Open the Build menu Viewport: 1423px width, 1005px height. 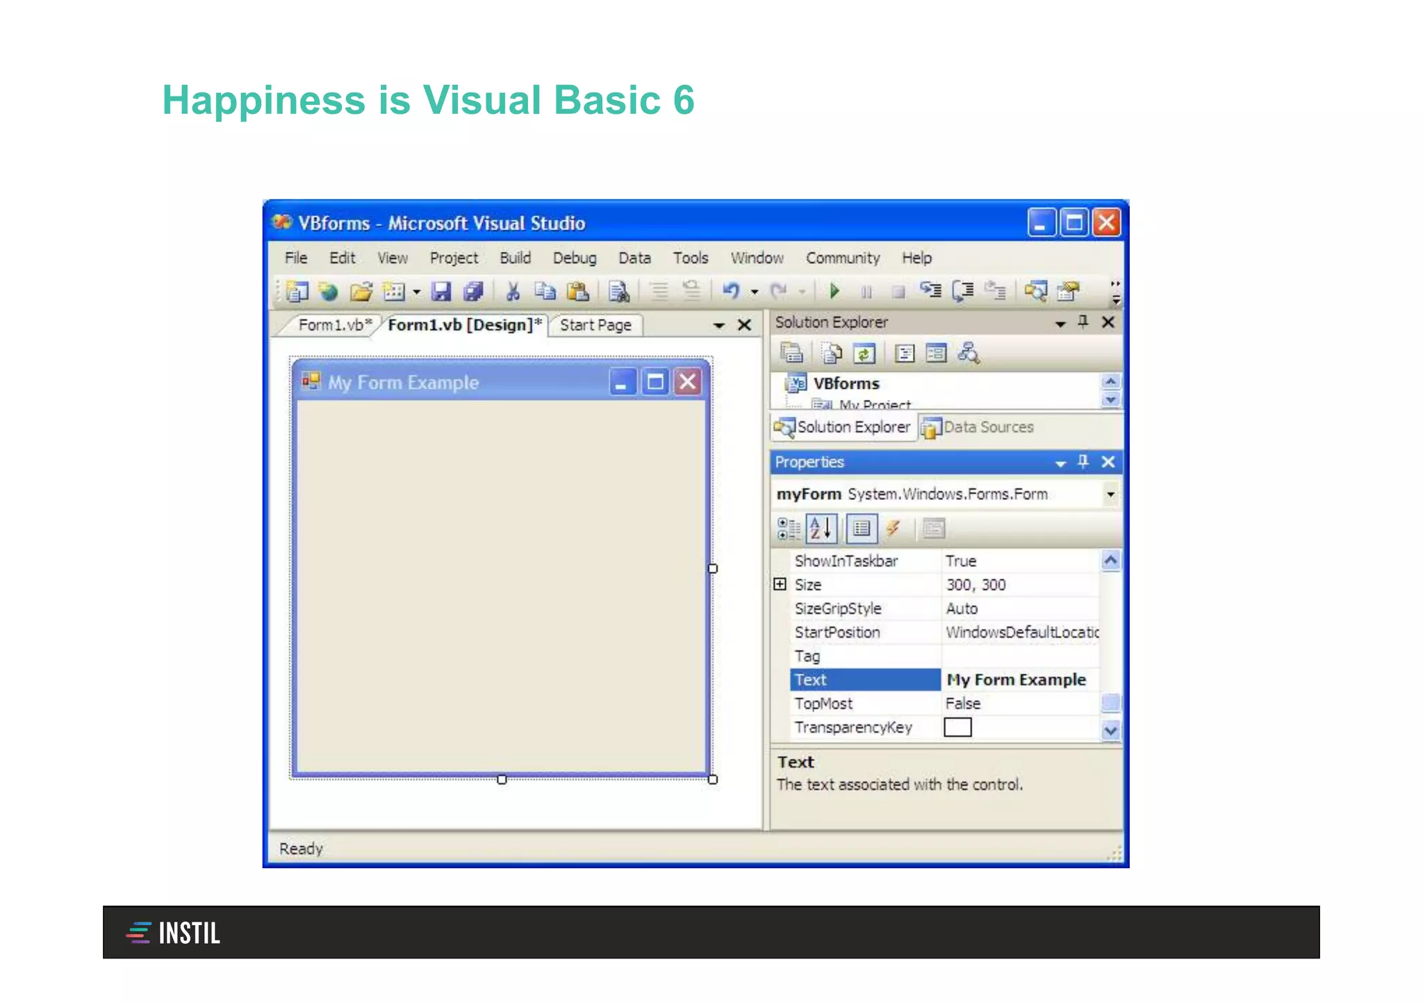point(515,258)
